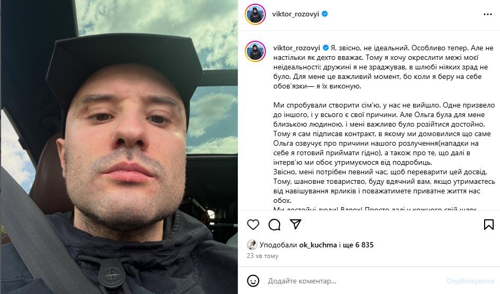
Task: Open viktor_rozovyi profile from the header username
Action: (x=296, y=14)
